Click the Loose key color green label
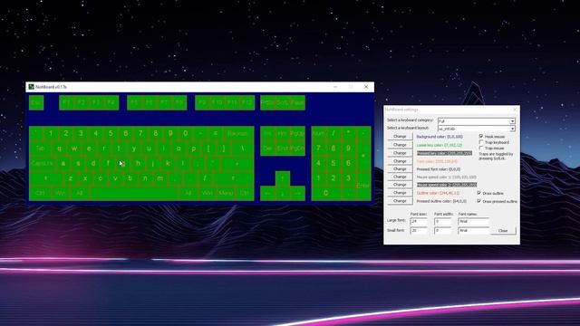The width and height of the screenshot is (580, 326). coord(439,145)
